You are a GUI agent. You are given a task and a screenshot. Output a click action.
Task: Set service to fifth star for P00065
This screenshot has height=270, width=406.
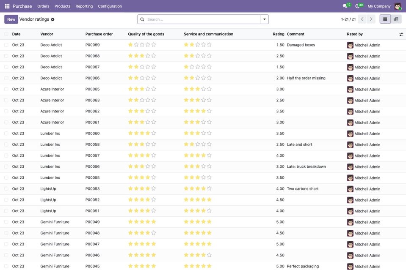pos(209,89)
